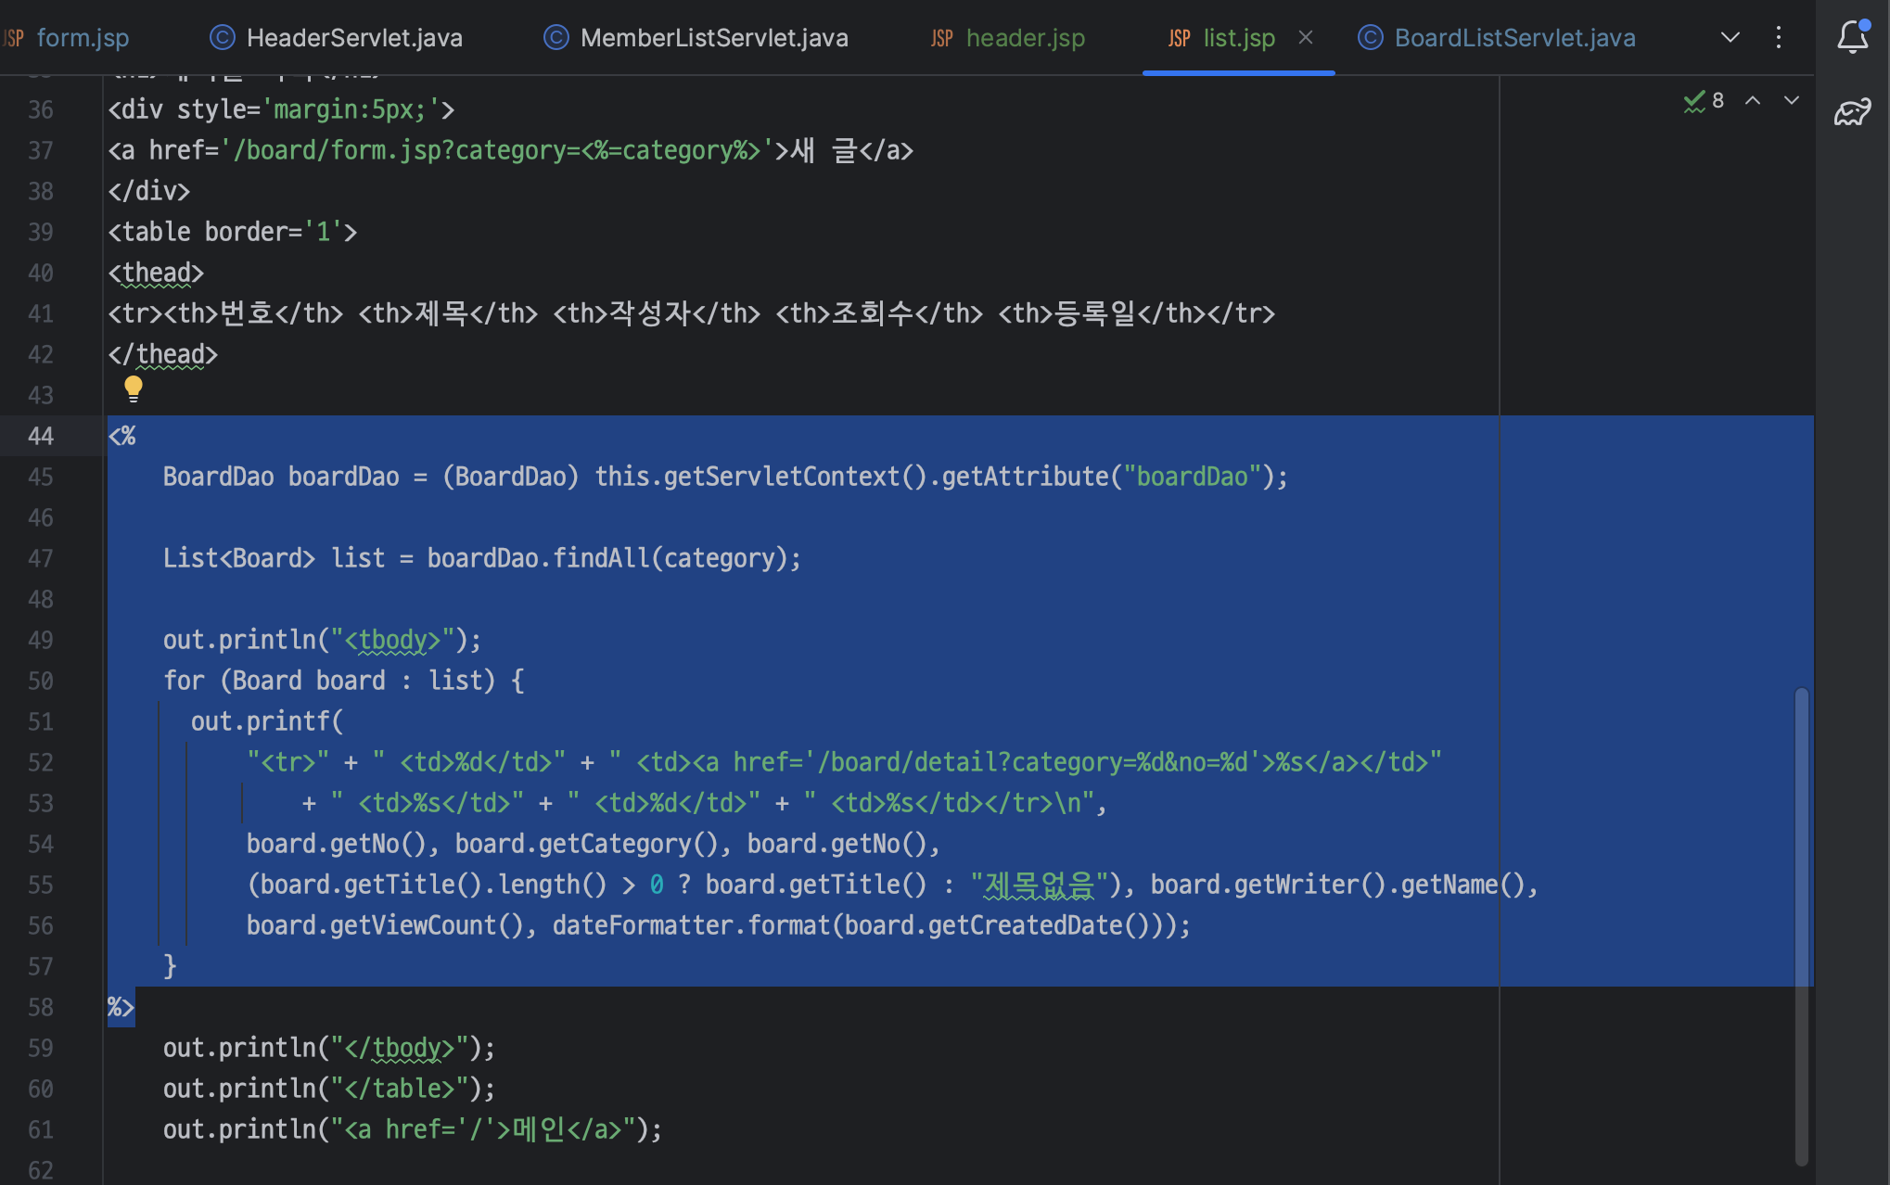
Task: Click the class icon on BoardListServlet.java tab
Action: 1370,37
